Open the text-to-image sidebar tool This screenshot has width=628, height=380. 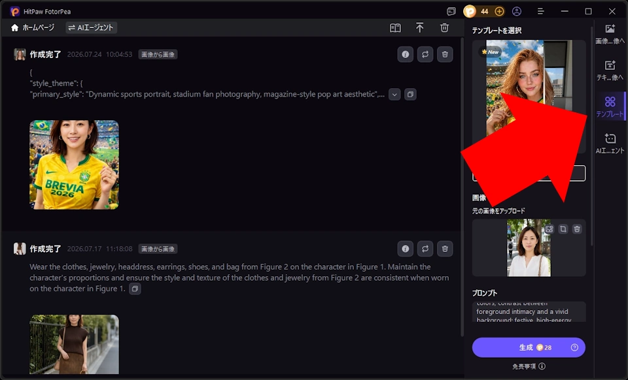click(x=610, y=71)
